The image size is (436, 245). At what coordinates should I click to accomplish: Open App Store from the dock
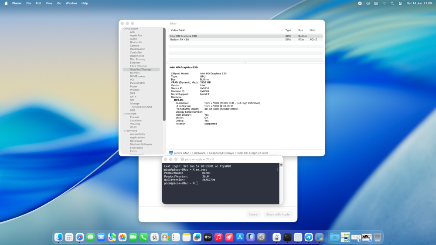pos(240,237)
